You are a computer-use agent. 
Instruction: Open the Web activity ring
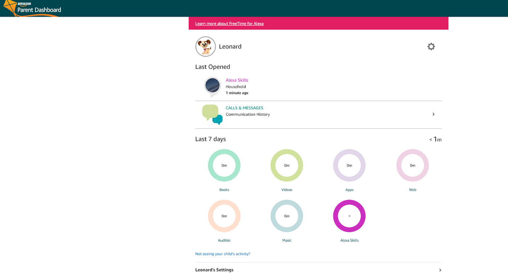pyautogui.click(x=413, y=165)
